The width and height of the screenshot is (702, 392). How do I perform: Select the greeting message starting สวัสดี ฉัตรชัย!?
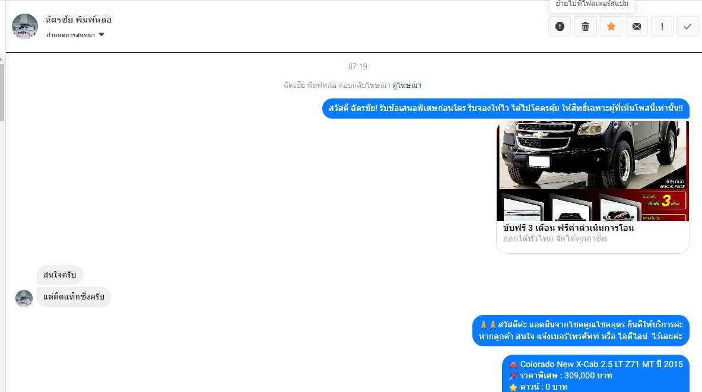coord(506,109)
